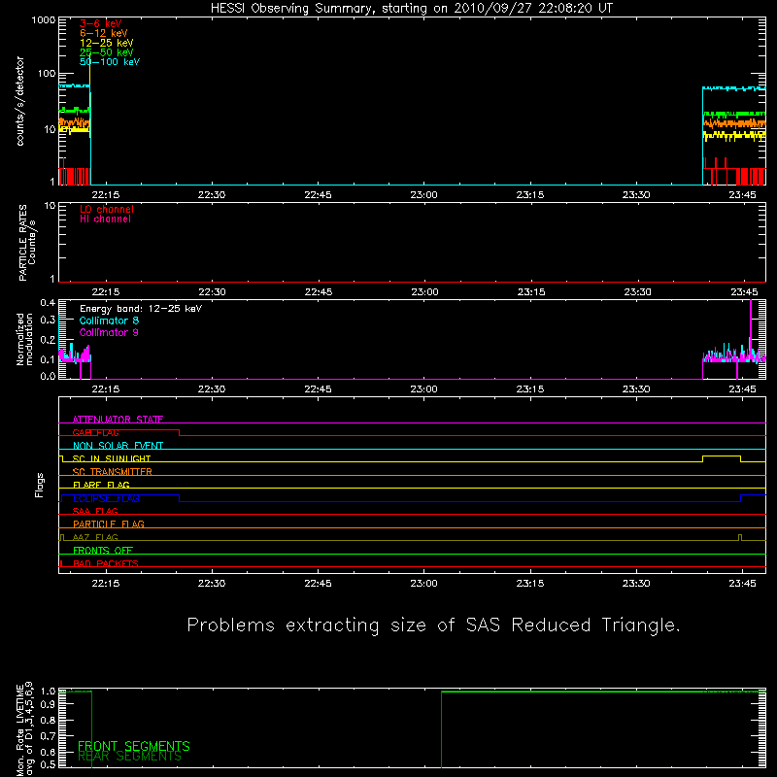
Task: Click the SAA FLAG label
Action: coord(95,511)
